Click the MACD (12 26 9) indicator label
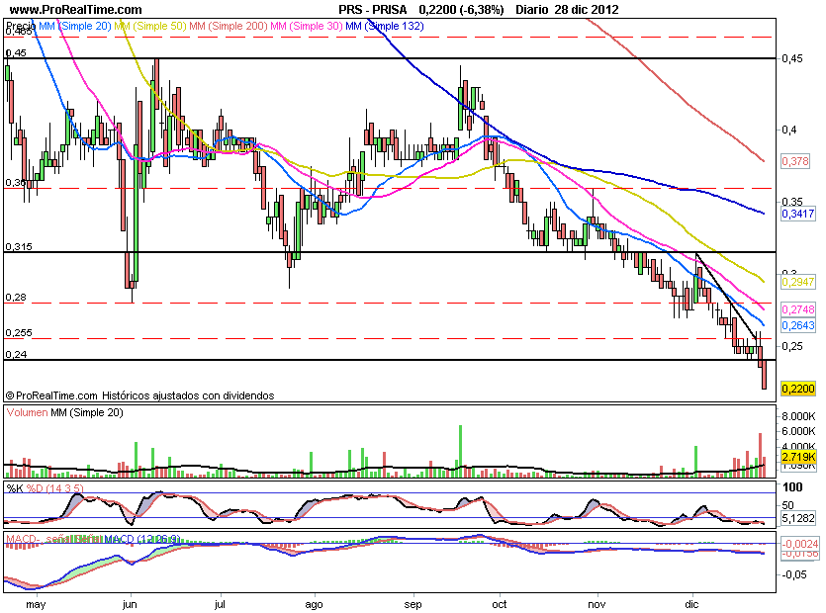 pos(142,539)
